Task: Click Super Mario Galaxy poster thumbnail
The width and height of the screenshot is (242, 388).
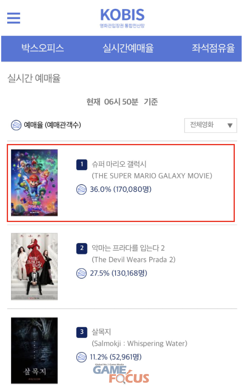Action: pyautogui.click(x=34, y=183)
